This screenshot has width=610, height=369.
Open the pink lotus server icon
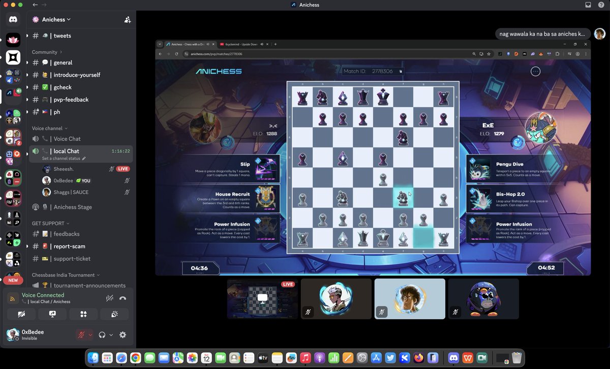click(13, 40)
